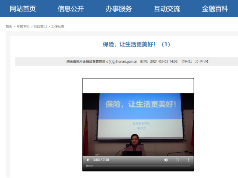Open the 保险窗口 breadcrumb link

pos(40,26)
